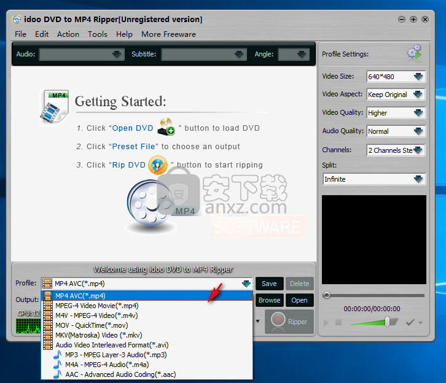Click the Save profile button
446x383 pixels.
click(269, 284)
